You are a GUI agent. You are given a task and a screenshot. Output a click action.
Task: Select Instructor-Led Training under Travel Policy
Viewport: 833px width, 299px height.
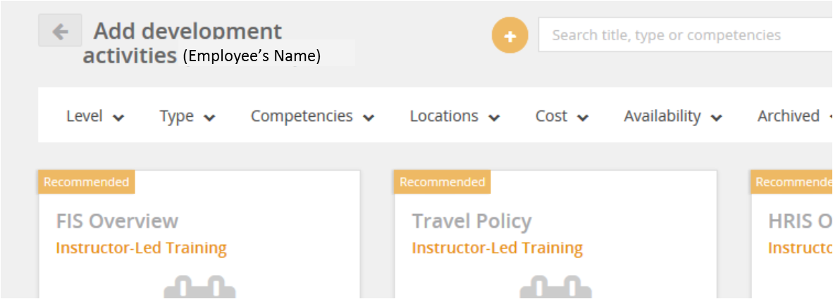coord(498,248)
